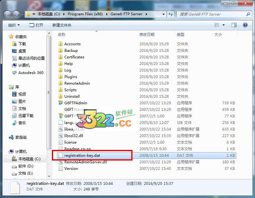
Task: Select the 739 KB size cell
Action: 229,103
